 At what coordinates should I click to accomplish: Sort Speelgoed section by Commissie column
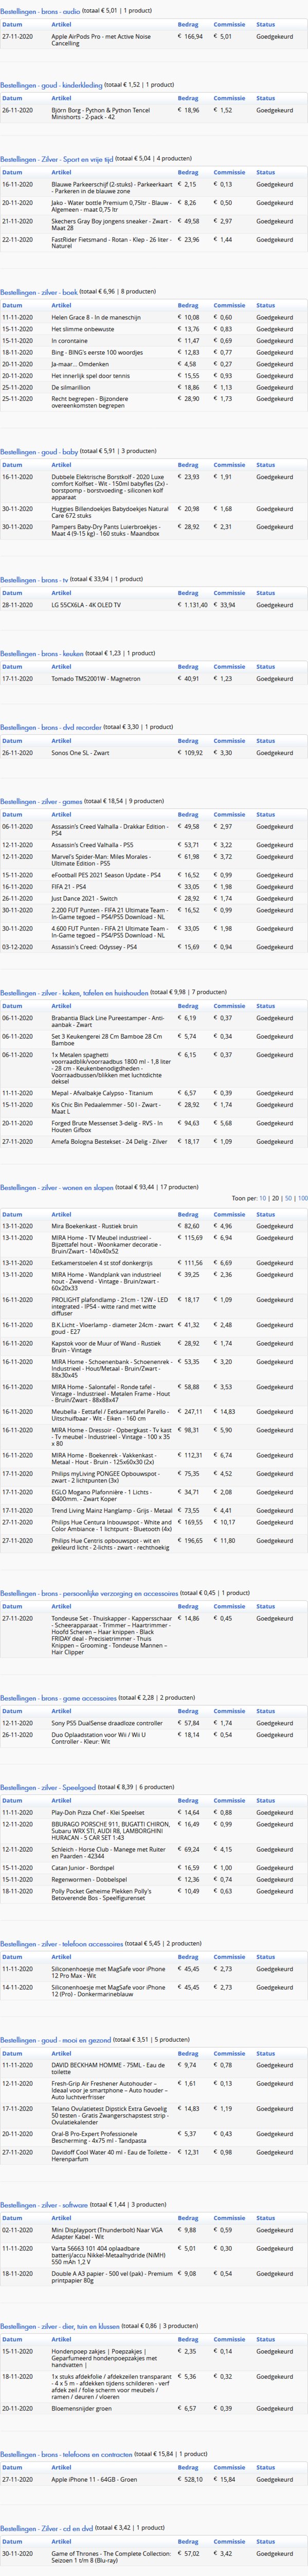tap(229, 1801)
